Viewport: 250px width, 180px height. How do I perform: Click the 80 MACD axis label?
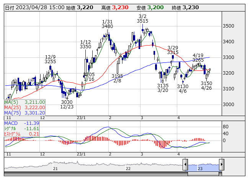click(x=225, y=127)
